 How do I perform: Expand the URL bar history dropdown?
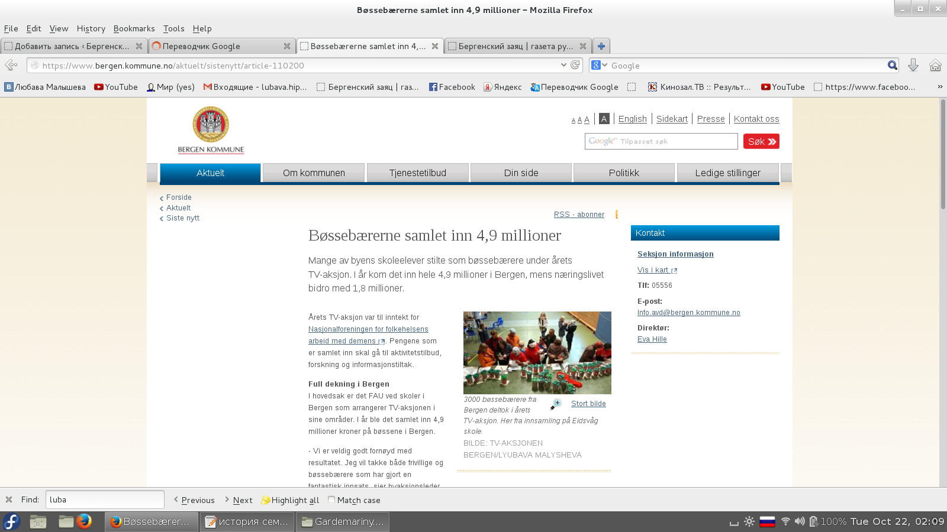click(563, 65)
